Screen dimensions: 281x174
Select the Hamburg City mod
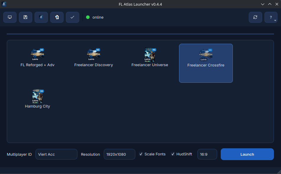pyautogui.click(x=38, y=98)
